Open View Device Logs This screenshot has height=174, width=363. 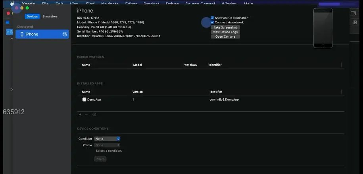coord(225,32)
